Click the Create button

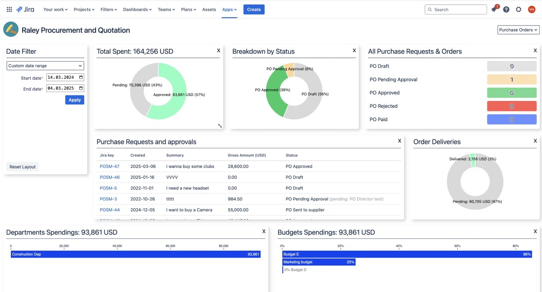[x=254, y=9]
